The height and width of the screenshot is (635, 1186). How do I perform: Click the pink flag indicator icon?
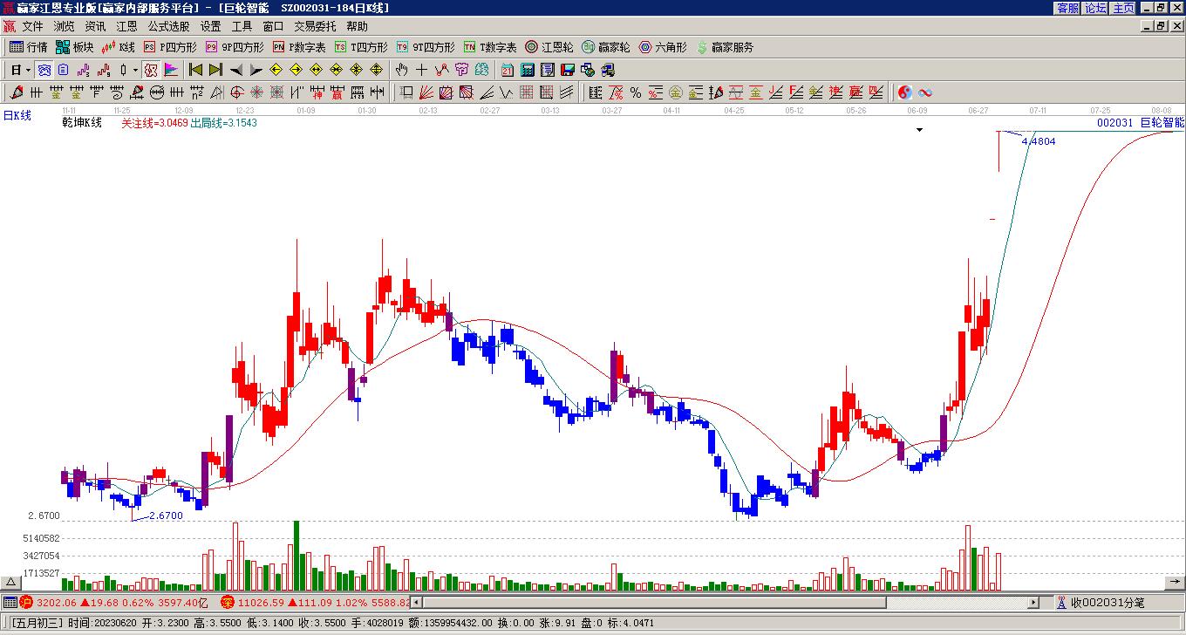coord(172,70)
